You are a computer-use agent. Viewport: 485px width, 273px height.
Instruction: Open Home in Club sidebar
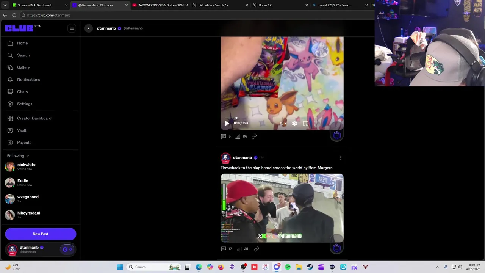pos(22,43)
